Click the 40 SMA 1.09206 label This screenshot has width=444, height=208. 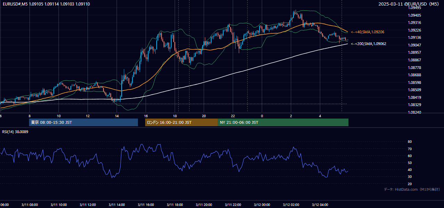tap(368, 32)
